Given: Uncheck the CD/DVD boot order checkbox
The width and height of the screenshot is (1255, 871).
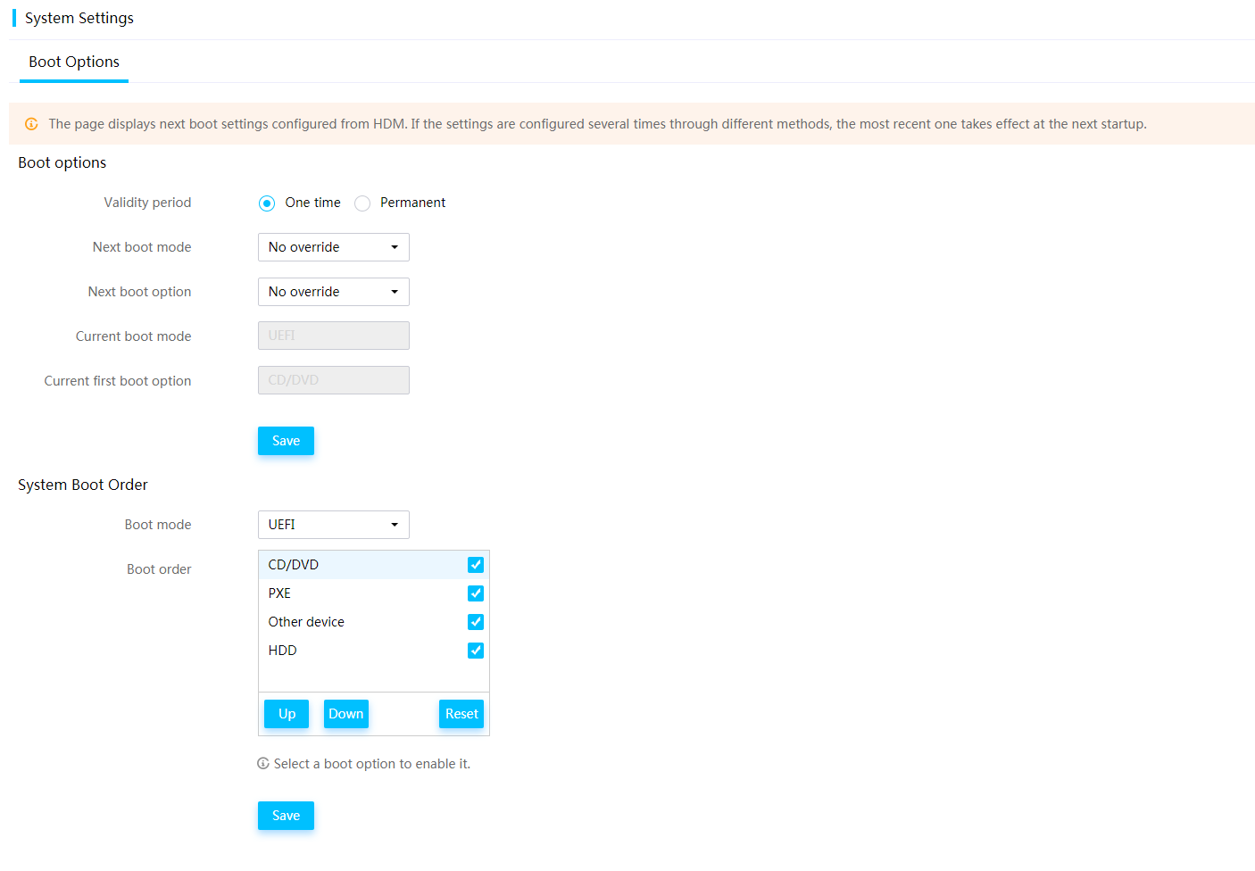Looking at the screenshot, I should click(476, 565).
